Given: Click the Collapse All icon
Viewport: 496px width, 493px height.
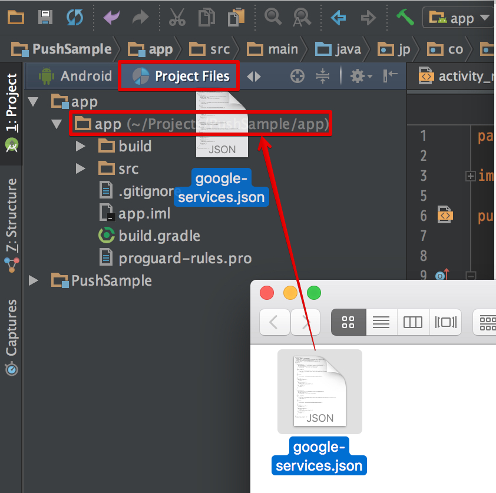Looking at the screenshot, I should click(323, 76).
